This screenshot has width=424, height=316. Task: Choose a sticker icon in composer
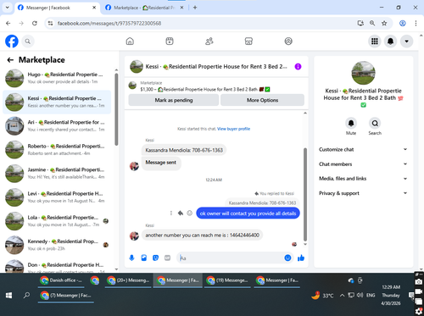click(x=156, y=258)
